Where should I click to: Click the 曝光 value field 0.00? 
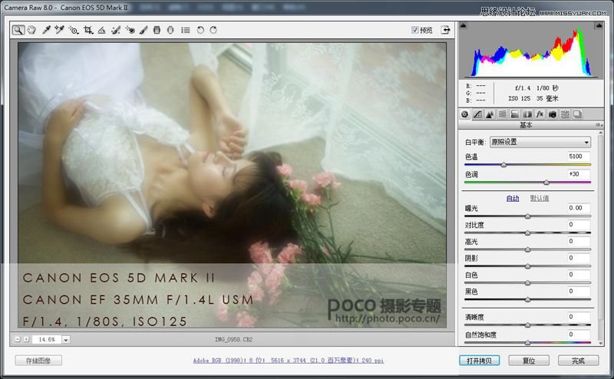[579, 208]
